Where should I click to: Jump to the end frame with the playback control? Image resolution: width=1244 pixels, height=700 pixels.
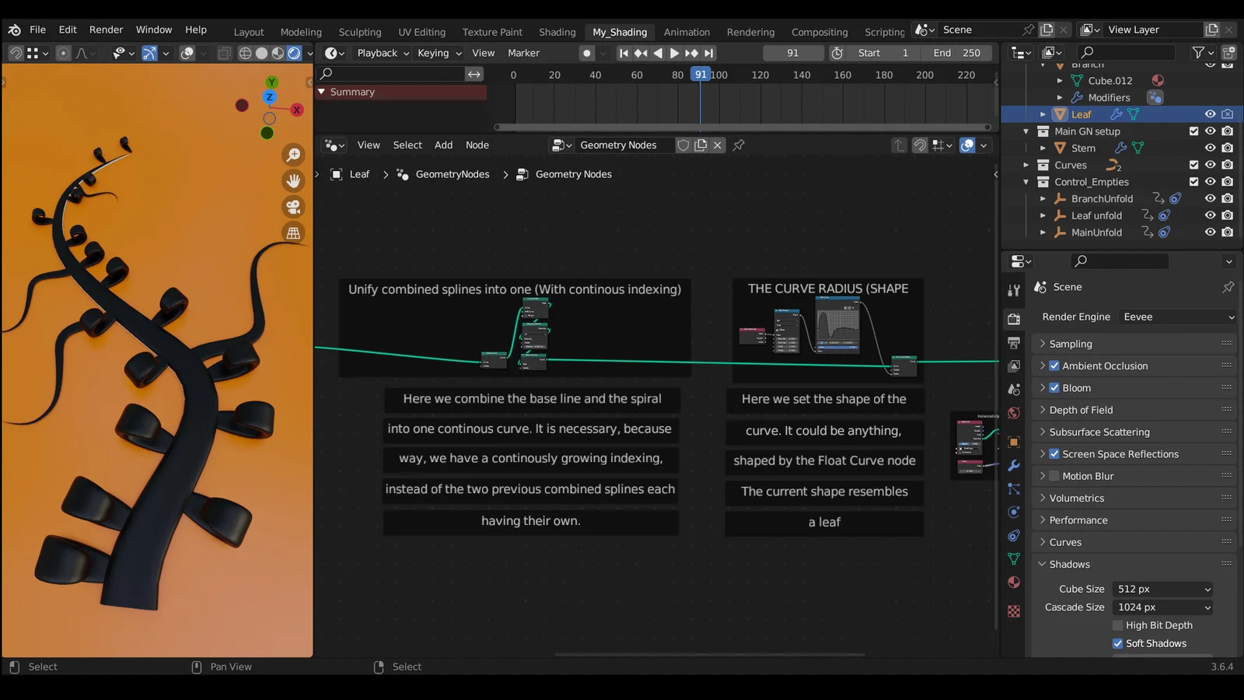[x=708, y=53]
